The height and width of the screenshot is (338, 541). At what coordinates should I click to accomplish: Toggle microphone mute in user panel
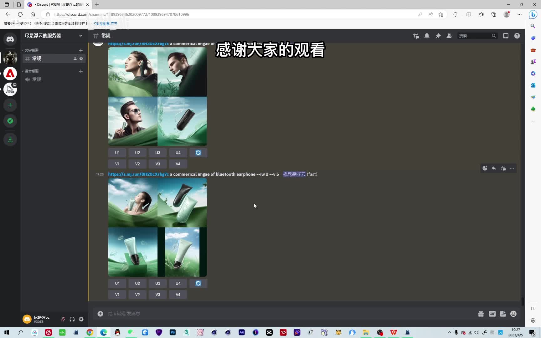point(63,319)
